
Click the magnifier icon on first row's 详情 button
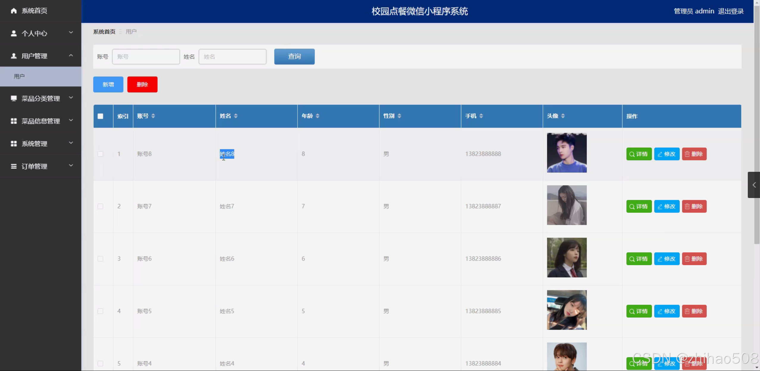(x=632, y=154)
